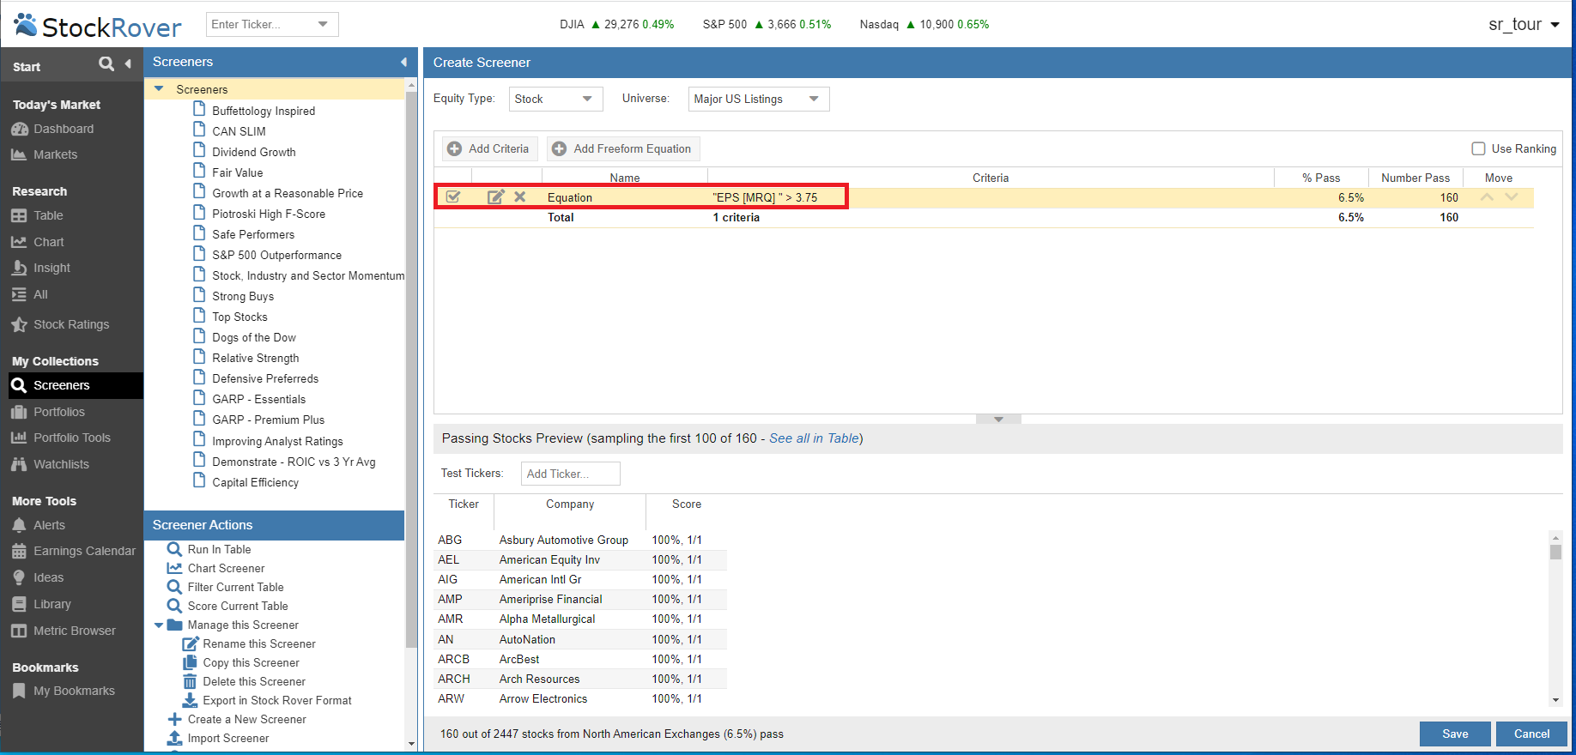This screenshot has height=755, width=1576.
Task: Edit the Equation criteria with pencil icon
Action: pos(495,196)
